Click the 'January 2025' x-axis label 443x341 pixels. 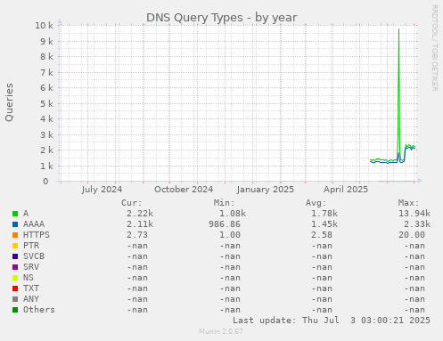point(266,190)
